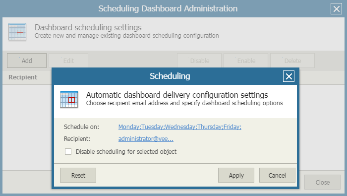The height and width of the screenshot is (196, 347).
Task: Click the Scheduling dialog title bar
Action: click(170, 76)
